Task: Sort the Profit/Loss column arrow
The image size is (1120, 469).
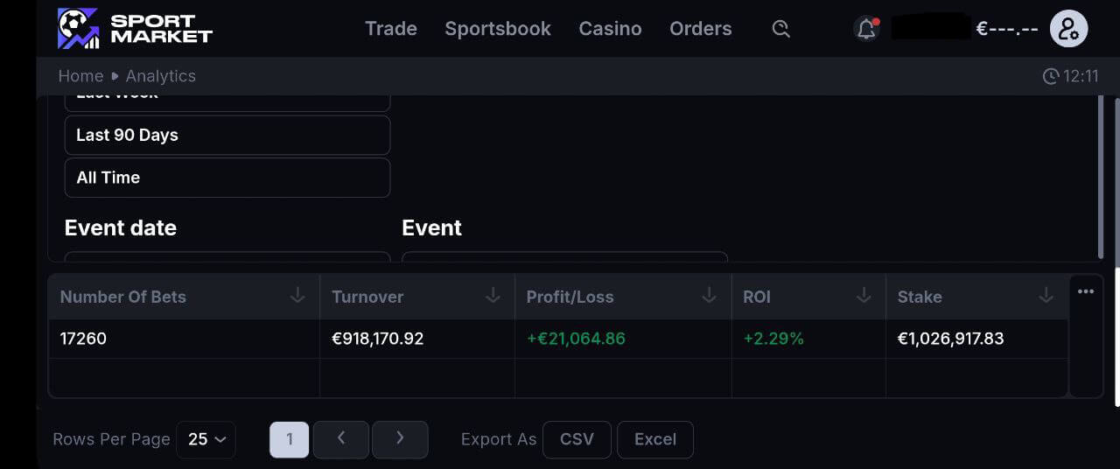Action: tap(709, 296)
